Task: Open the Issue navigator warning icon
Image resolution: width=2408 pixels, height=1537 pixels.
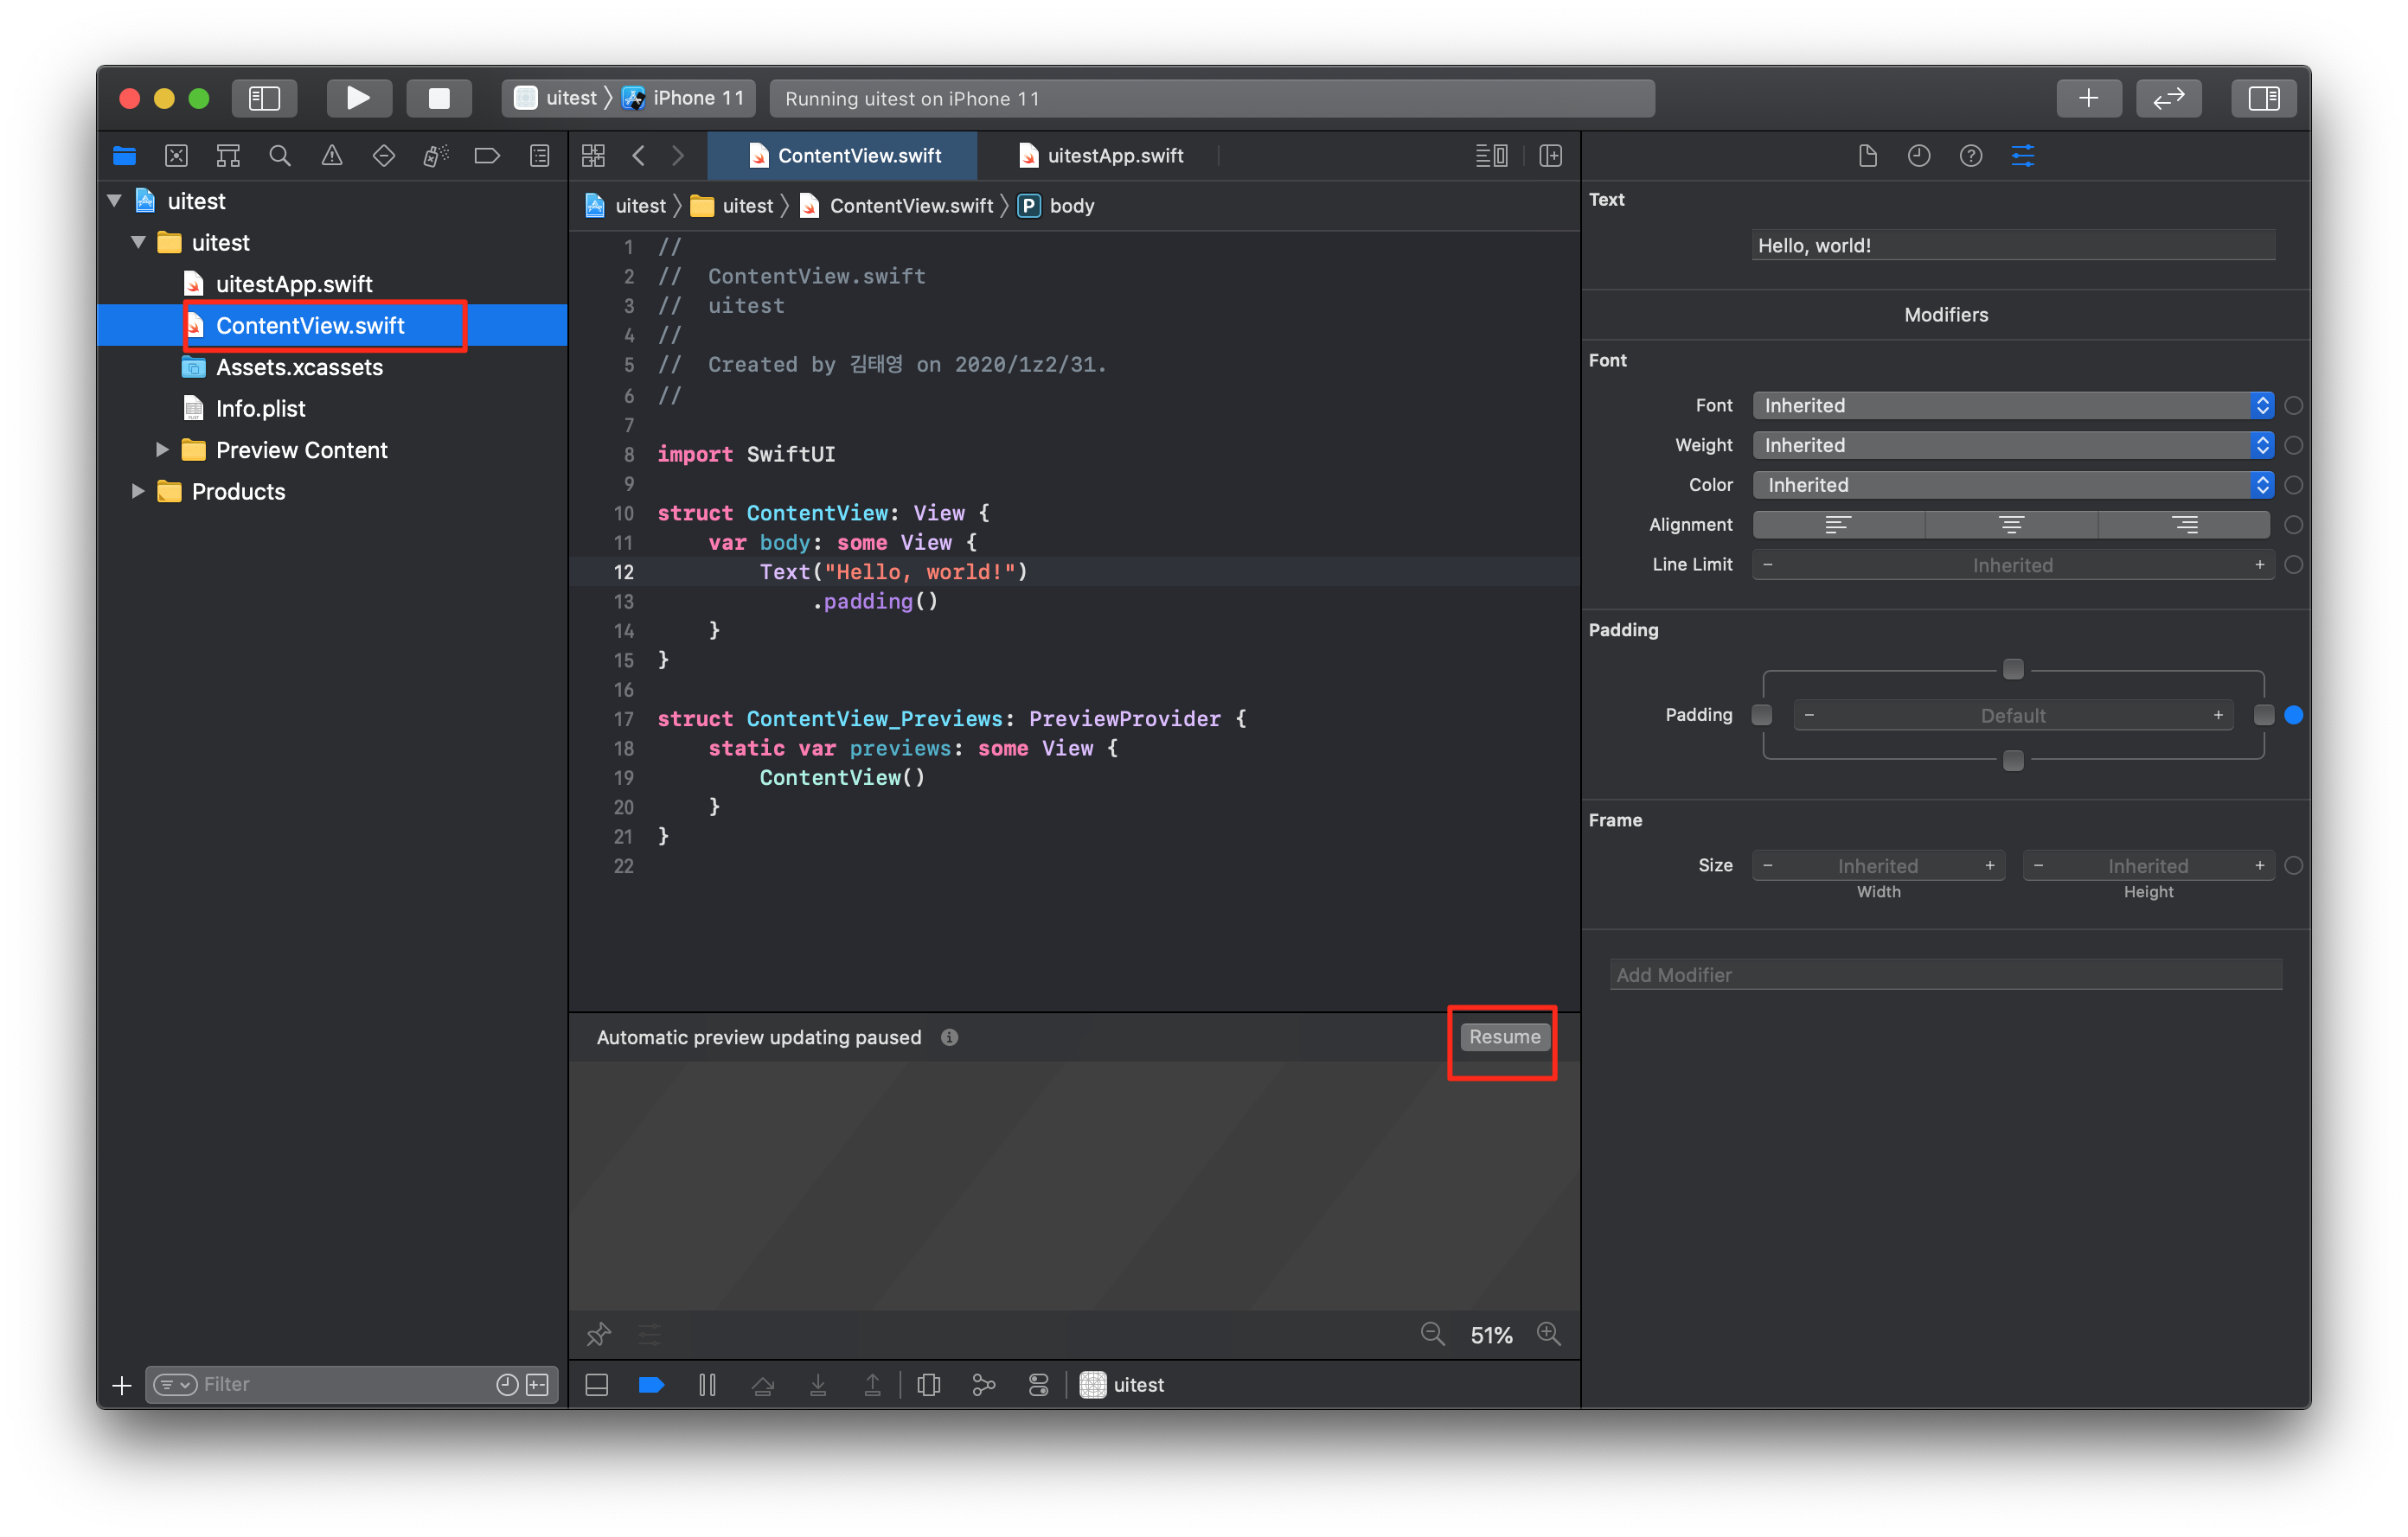Action: [332, 156]
